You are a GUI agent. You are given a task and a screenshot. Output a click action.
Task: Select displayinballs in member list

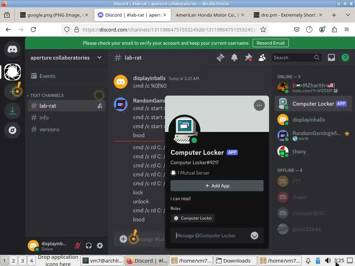(313, 119)
